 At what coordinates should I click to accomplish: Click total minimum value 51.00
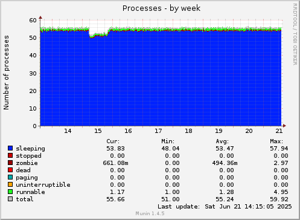point(170,199)
